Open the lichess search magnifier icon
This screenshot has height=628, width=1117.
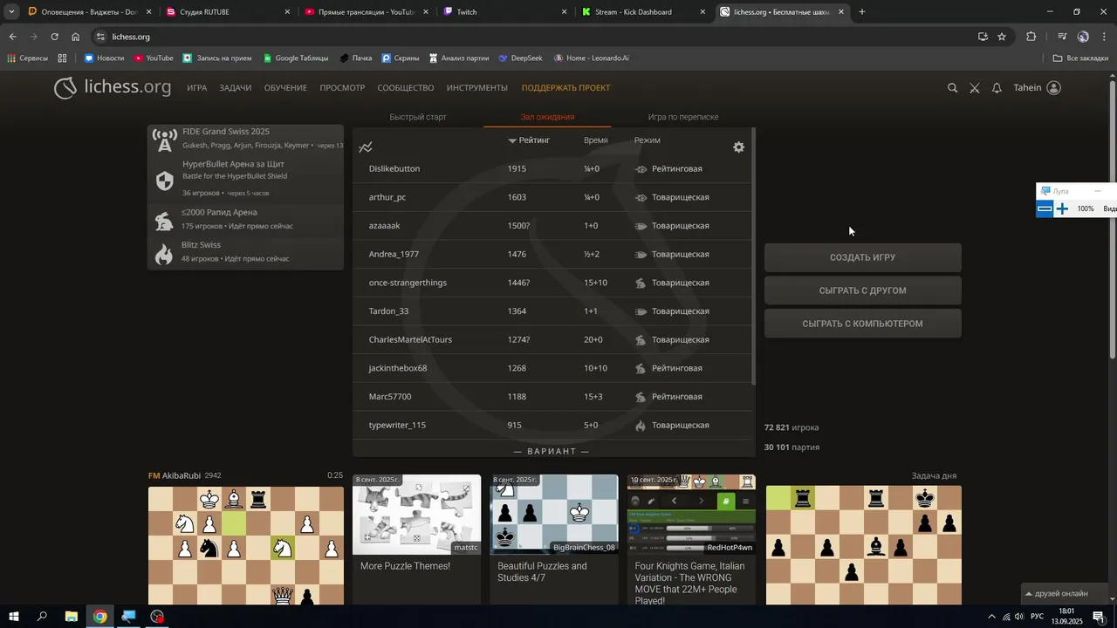[952, 88]
